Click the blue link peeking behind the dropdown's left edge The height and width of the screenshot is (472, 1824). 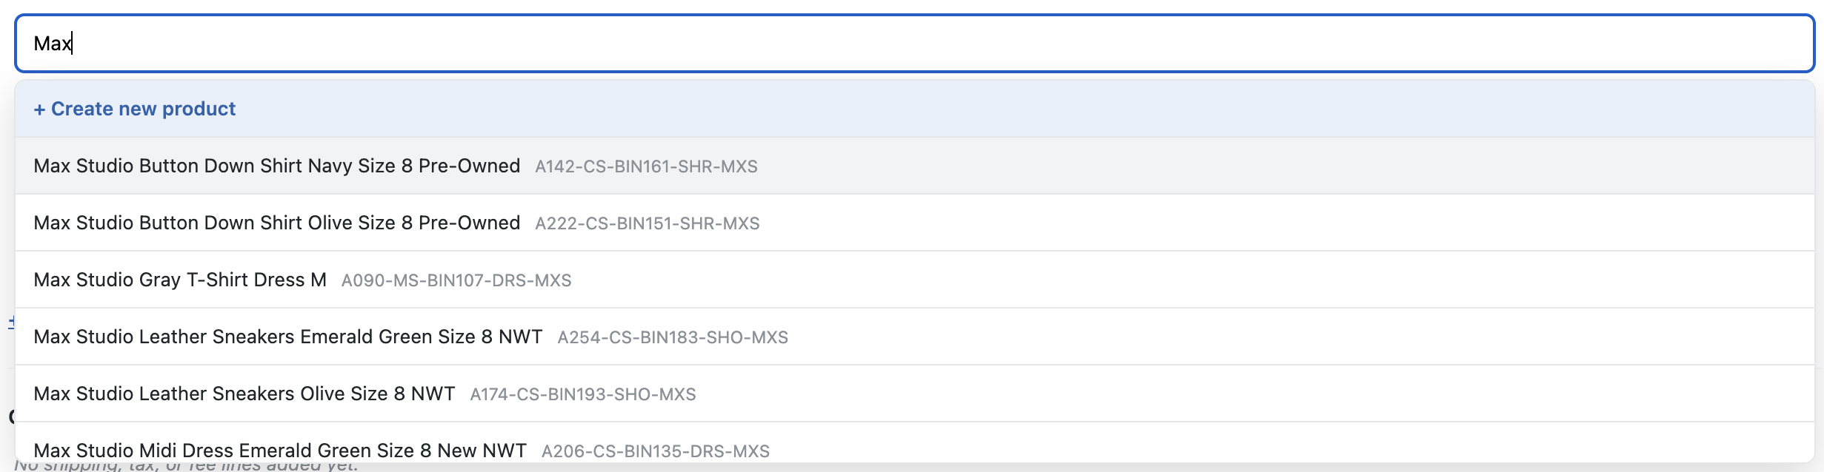[x=11, y=323]
